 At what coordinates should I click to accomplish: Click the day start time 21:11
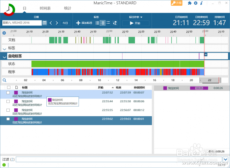tap(181, 23)
